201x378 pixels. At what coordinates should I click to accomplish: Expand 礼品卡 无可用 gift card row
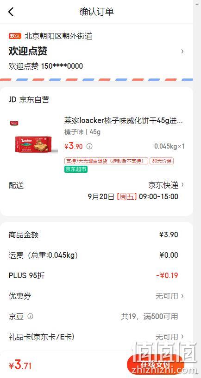97,337
